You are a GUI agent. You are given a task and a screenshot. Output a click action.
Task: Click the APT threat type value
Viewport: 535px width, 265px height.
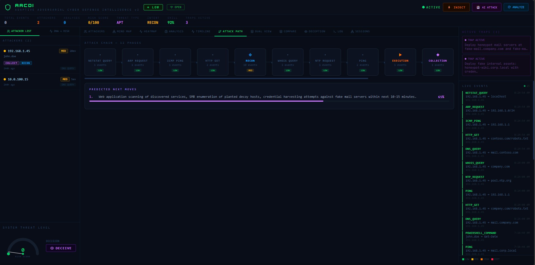point(120,23)
